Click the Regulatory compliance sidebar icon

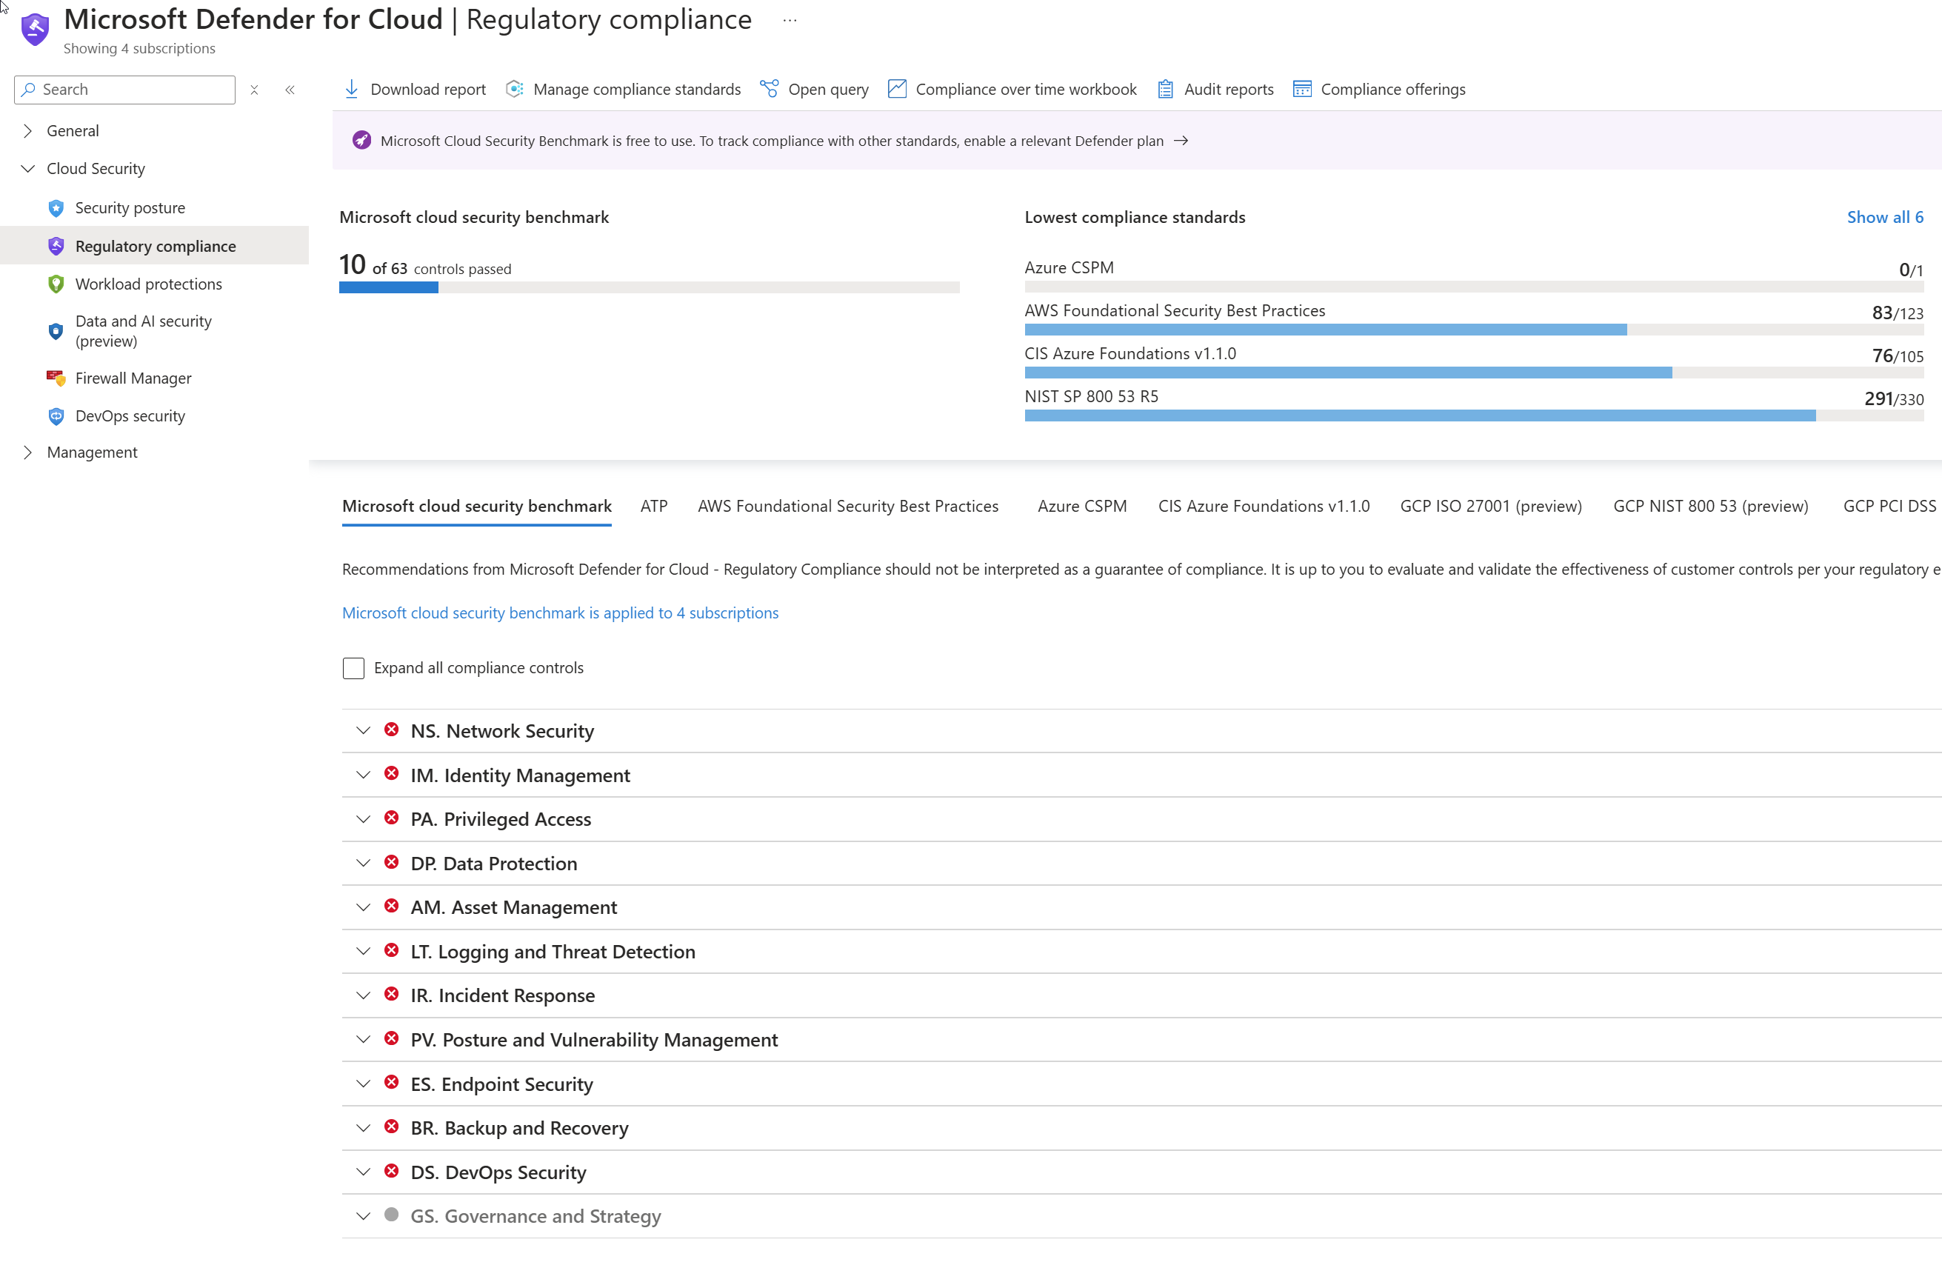tap(56, 246)
